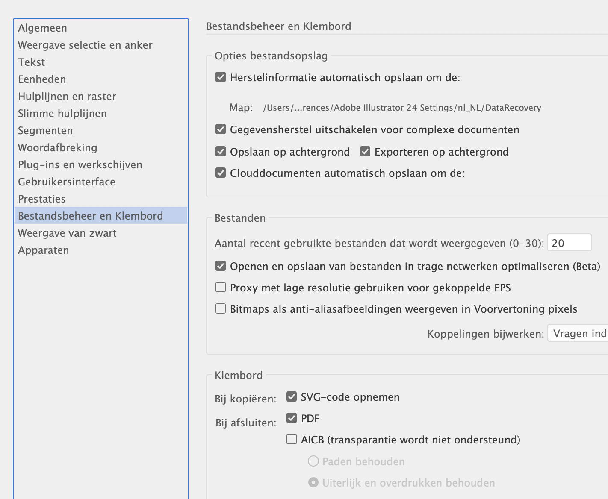Open Hulplijnen en raster settings
The image size is (608, 499).
click(67, 97)
